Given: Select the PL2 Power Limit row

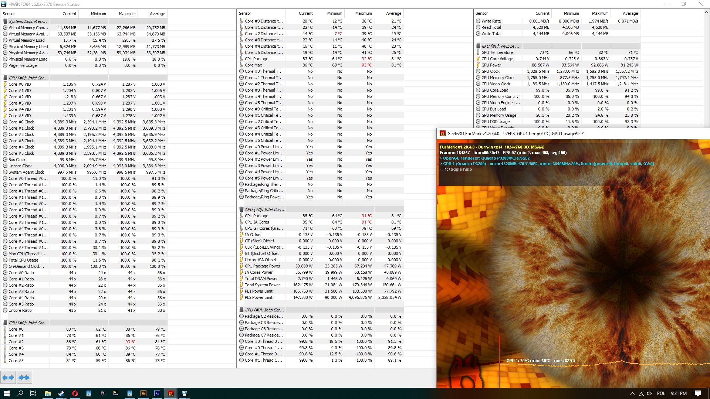Looking at the screenshot, I should coord(321,297).
